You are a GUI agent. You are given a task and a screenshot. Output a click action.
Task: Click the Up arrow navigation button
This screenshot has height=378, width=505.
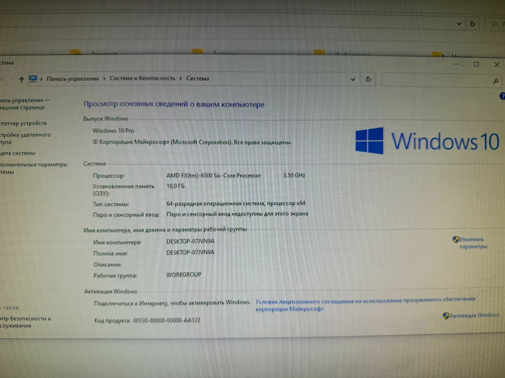(x=21, y=79)
